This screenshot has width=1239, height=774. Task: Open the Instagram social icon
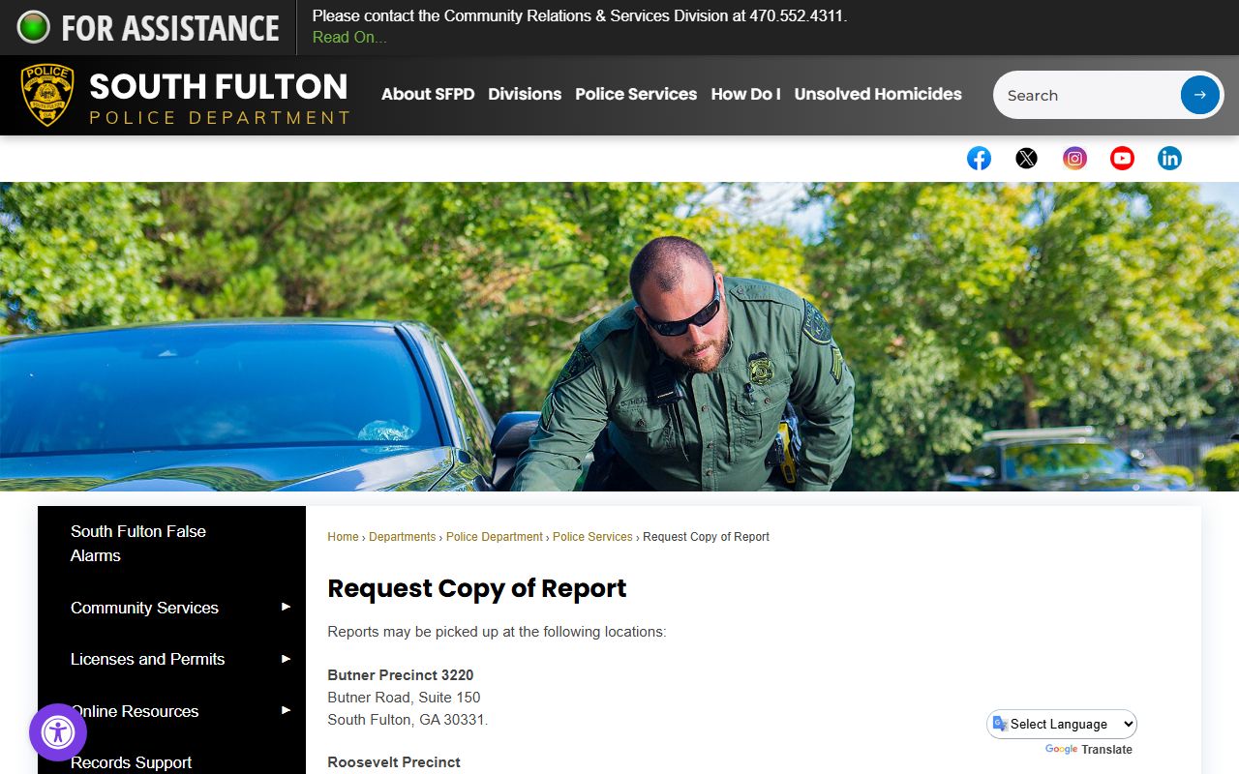[1074, 159]
